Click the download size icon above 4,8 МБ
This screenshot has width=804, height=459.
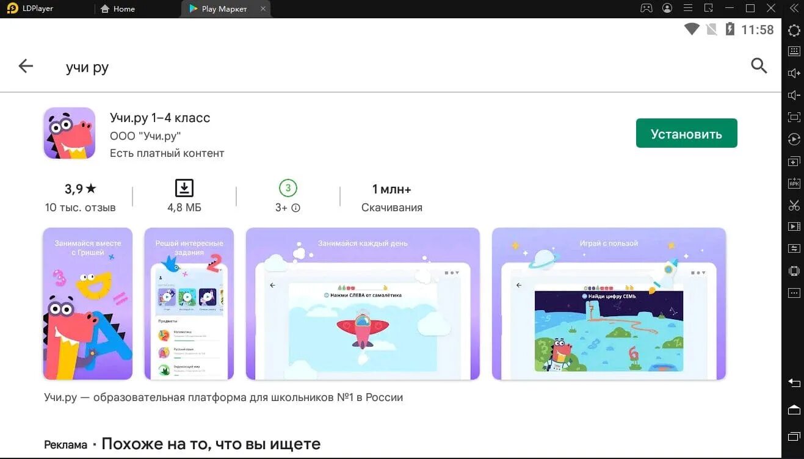coord(184,188)
